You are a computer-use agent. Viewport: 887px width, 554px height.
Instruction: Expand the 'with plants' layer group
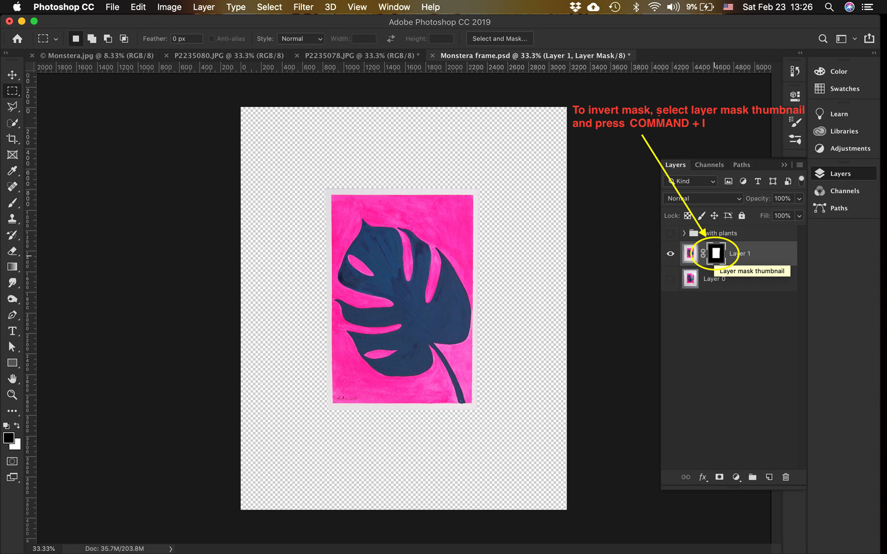tap(684, 233)
